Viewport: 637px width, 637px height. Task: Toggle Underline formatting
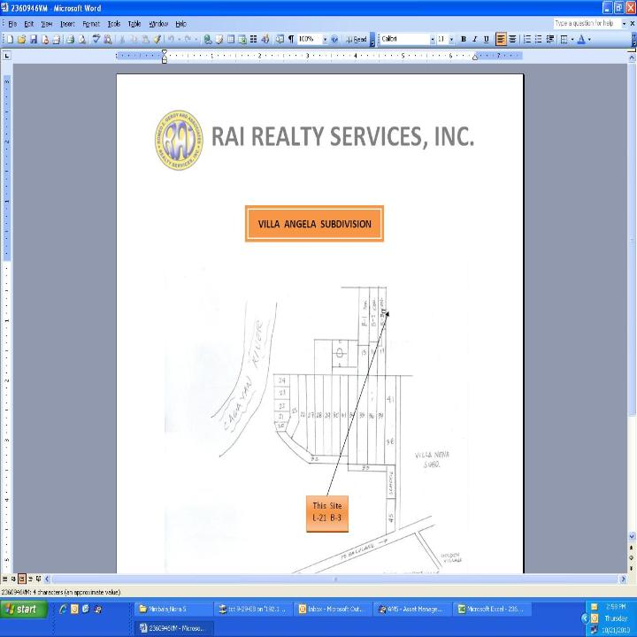487,40
